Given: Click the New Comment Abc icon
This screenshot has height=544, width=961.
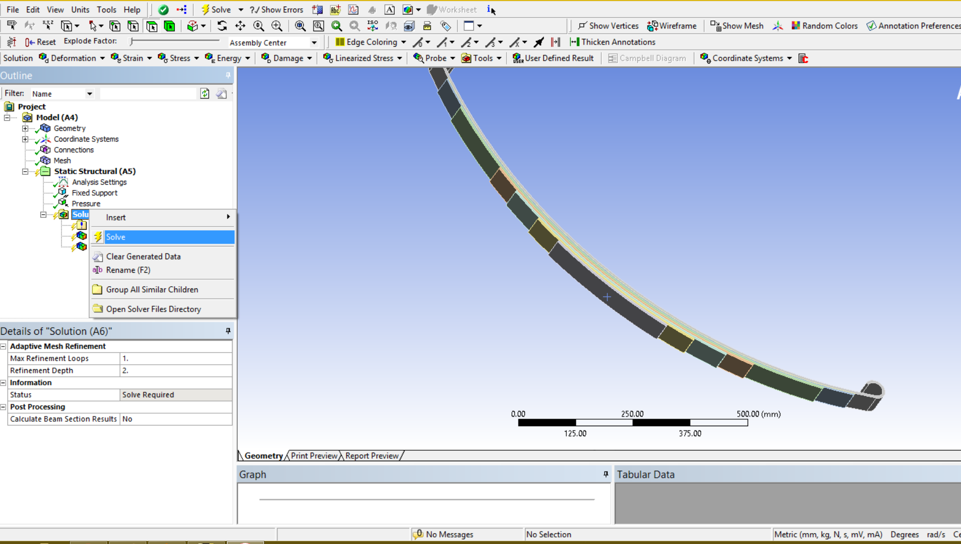Looking at the screenshot, I should 335,10.
